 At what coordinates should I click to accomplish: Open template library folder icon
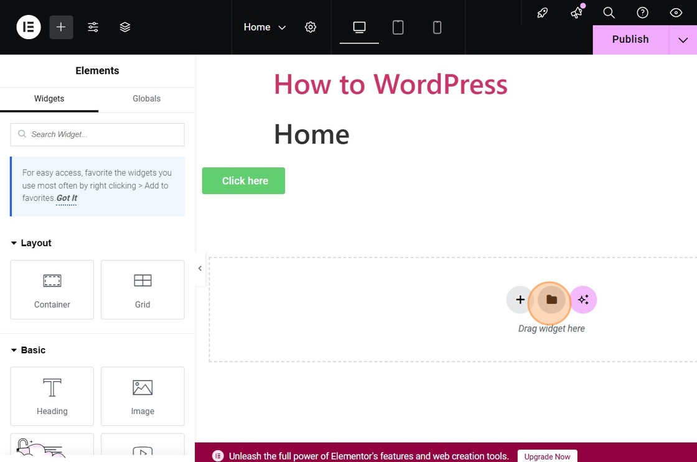tap(551, 300)
